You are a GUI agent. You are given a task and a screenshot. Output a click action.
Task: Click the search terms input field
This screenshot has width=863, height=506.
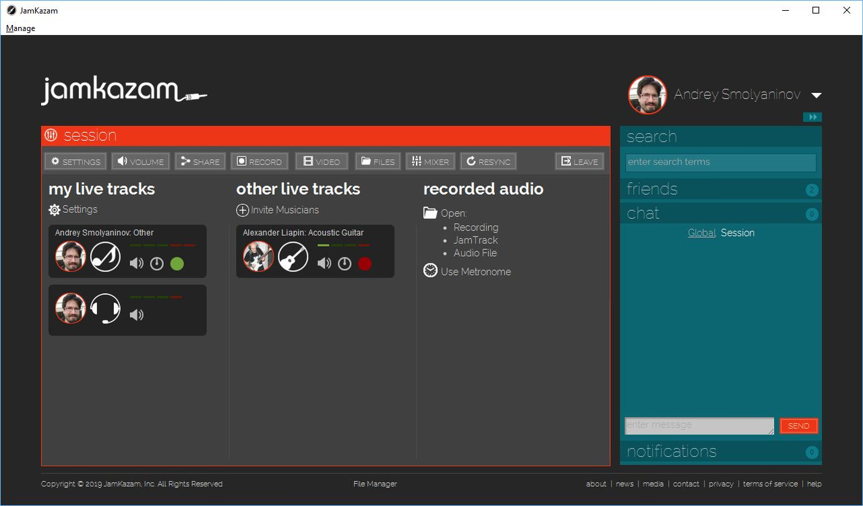pyautogui.click(x=721, y=162)
